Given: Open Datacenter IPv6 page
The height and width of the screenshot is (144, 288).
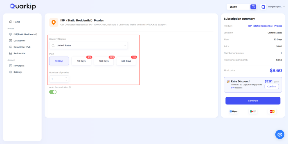Looking at the screenshot, I should [x=22, y=47].
